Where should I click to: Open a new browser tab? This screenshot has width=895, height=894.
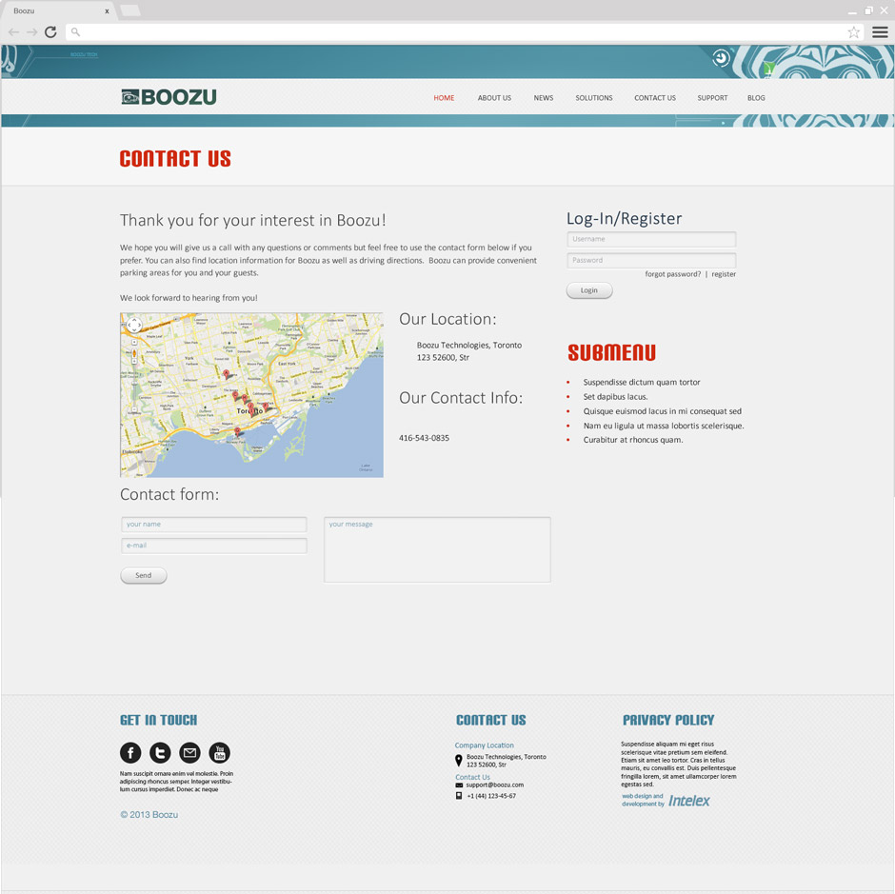(x=130, y=10)
